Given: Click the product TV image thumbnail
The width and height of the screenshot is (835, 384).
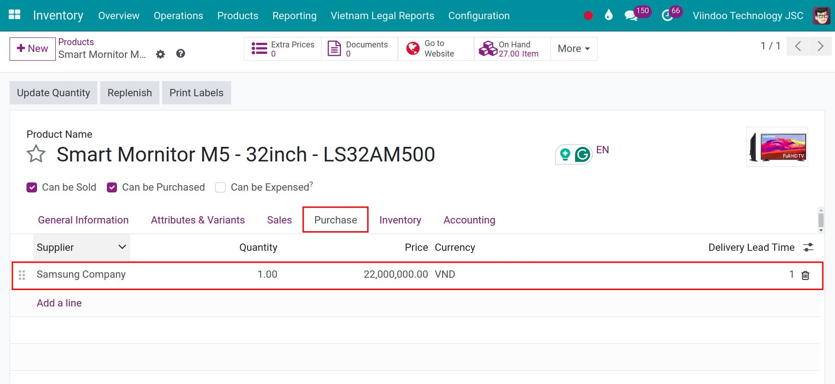Looking at the screenshot, I should pyautogui.click(x=777, y=147).
